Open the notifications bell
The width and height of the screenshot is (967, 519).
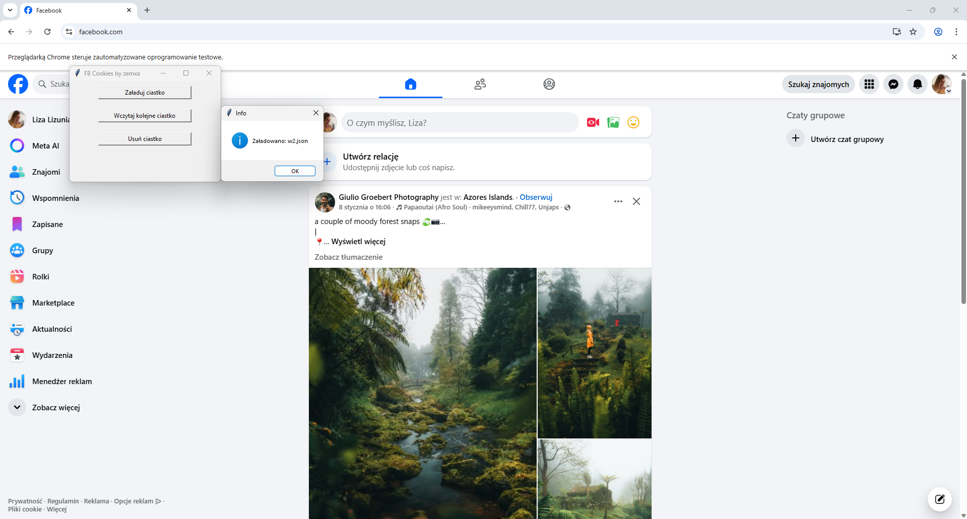pyautogui.click(x=917, y=85)
